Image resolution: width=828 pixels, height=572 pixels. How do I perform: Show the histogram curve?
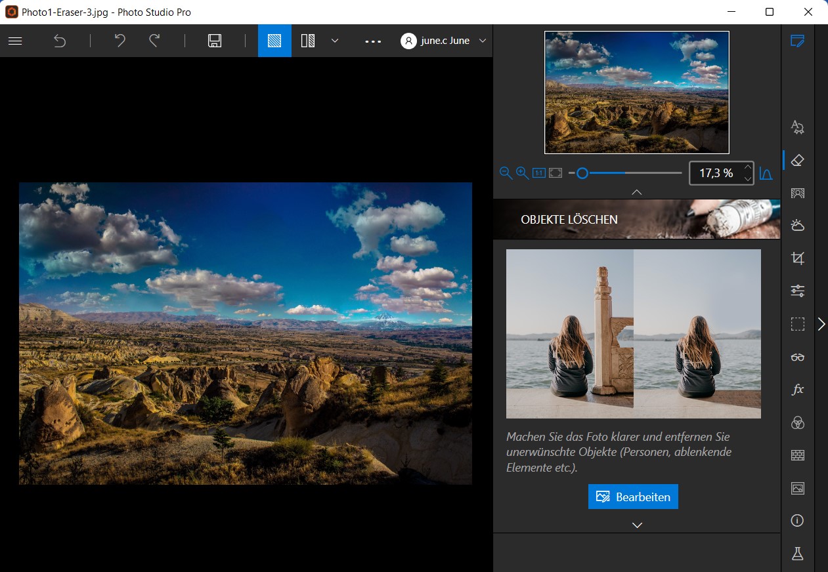point(766,173)
